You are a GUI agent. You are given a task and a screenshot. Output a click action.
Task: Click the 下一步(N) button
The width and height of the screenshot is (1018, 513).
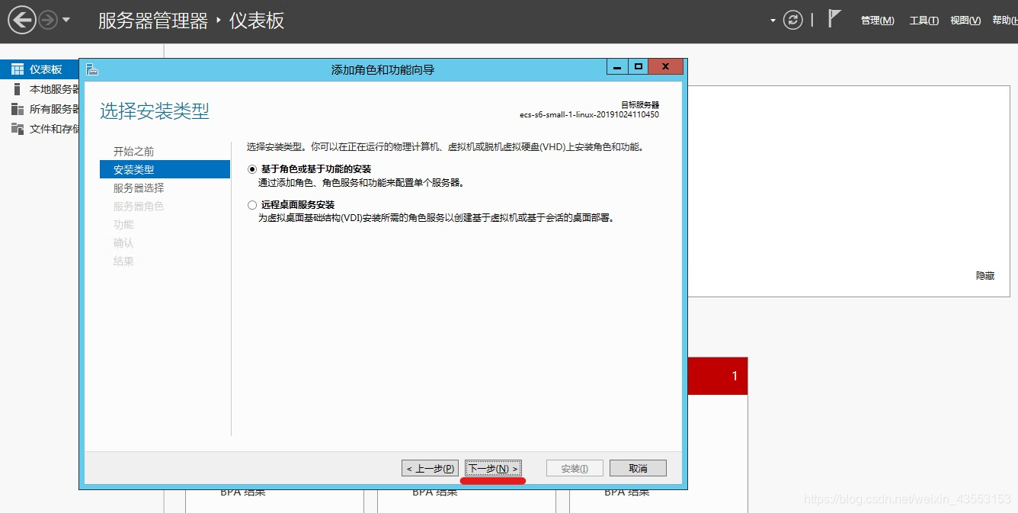493,468
